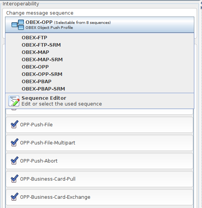The image size is (202, 208).
Task: Choose the OBEX-FTP-SRM sequence
Action: (41, 45)
